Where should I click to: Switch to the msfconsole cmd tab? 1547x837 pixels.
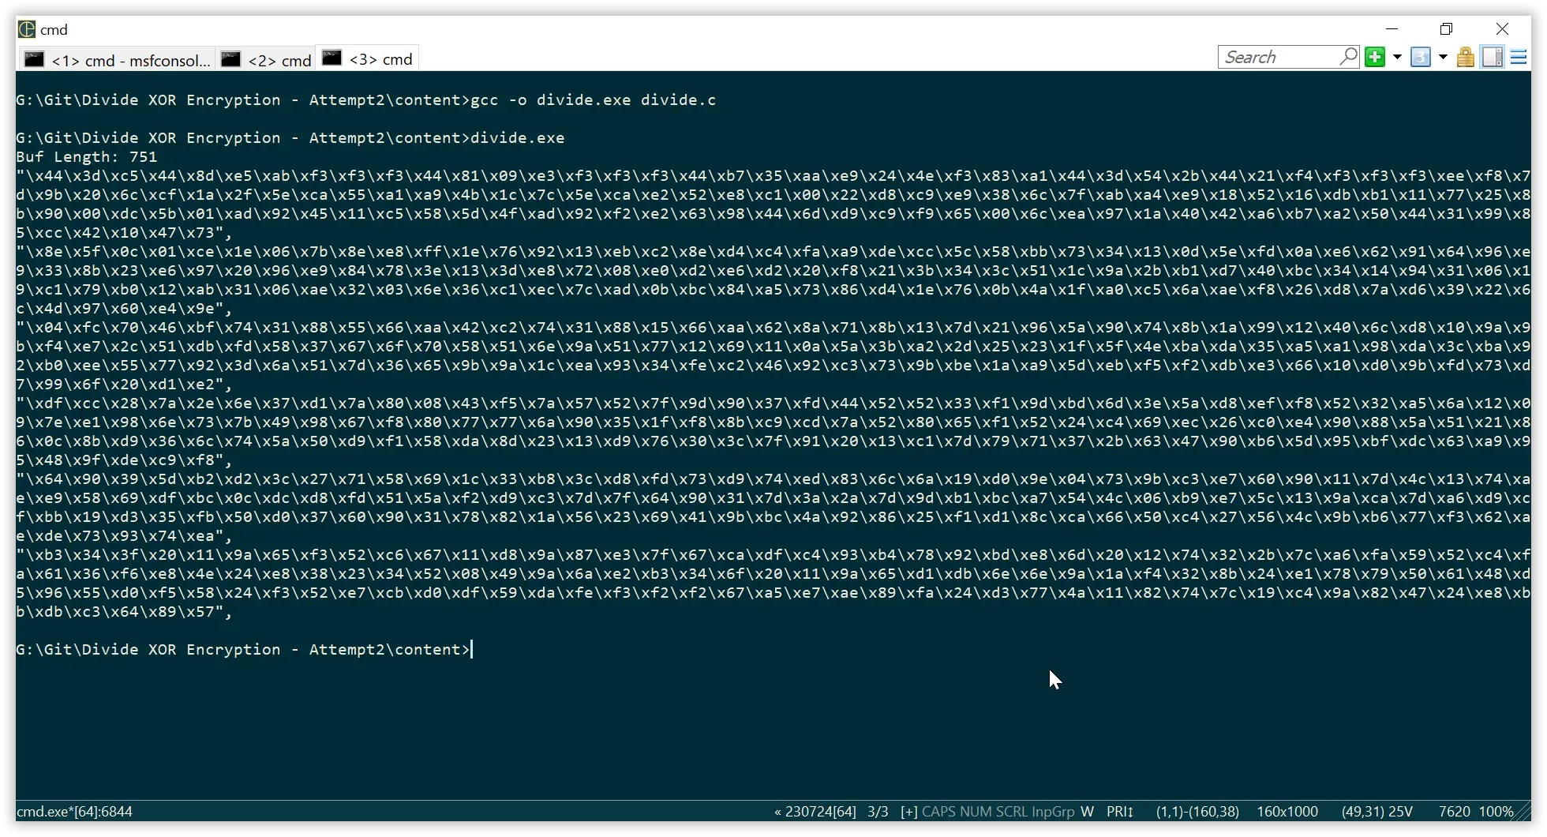coord(118,59)
